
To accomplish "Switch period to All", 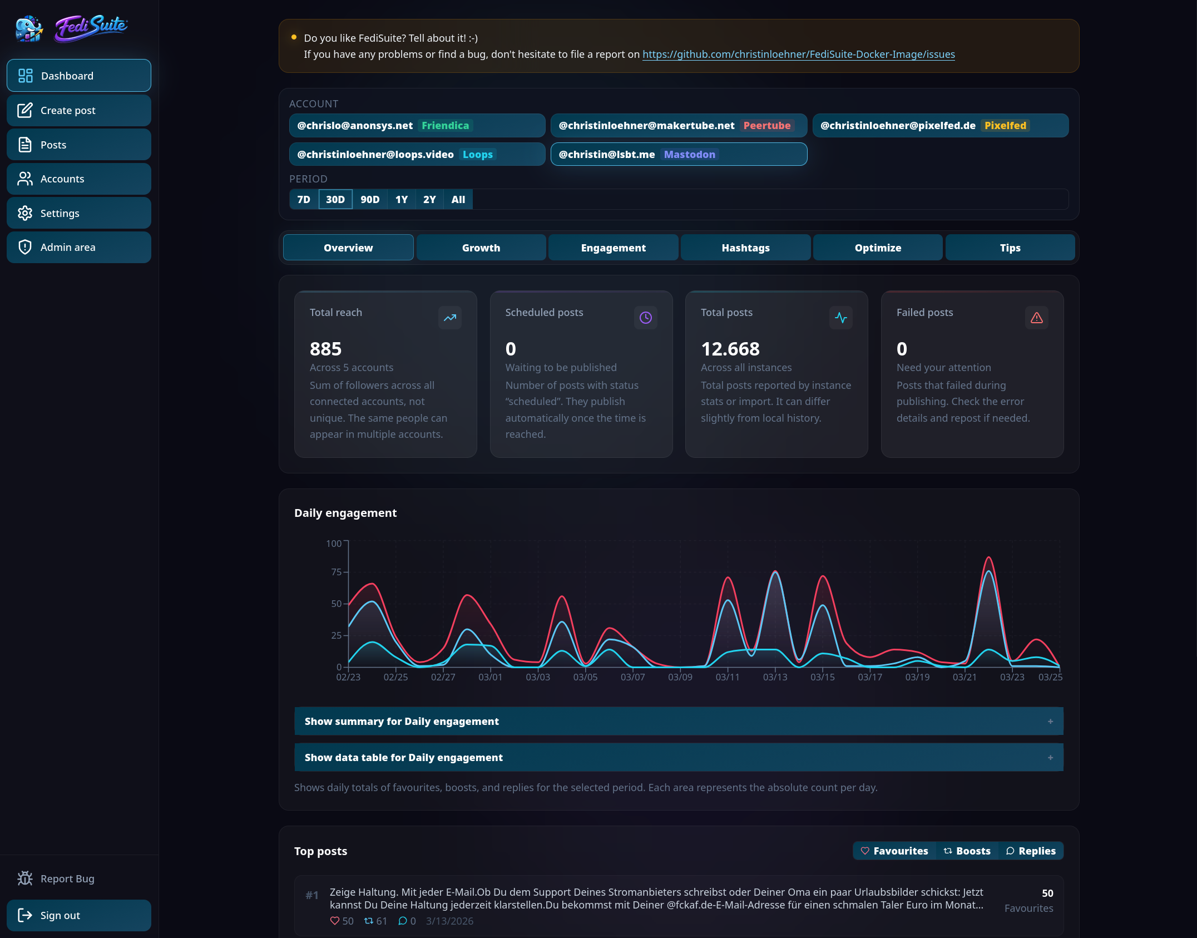I will tap(457, 199).
